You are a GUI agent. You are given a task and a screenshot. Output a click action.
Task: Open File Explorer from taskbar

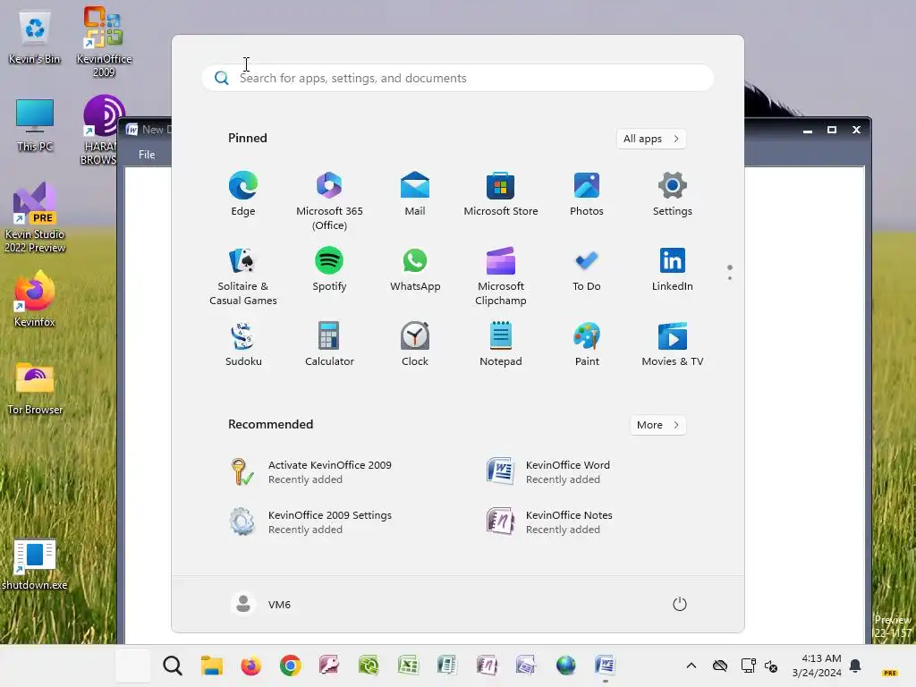pos(211,666)
